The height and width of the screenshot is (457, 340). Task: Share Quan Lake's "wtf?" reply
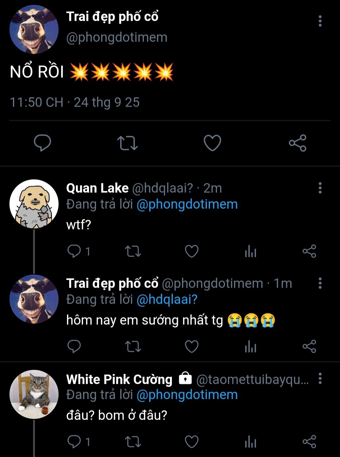(309, 251)
